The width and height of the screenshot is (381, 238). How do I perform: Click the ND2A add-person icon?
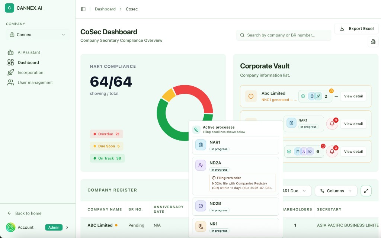pos(201,165)
